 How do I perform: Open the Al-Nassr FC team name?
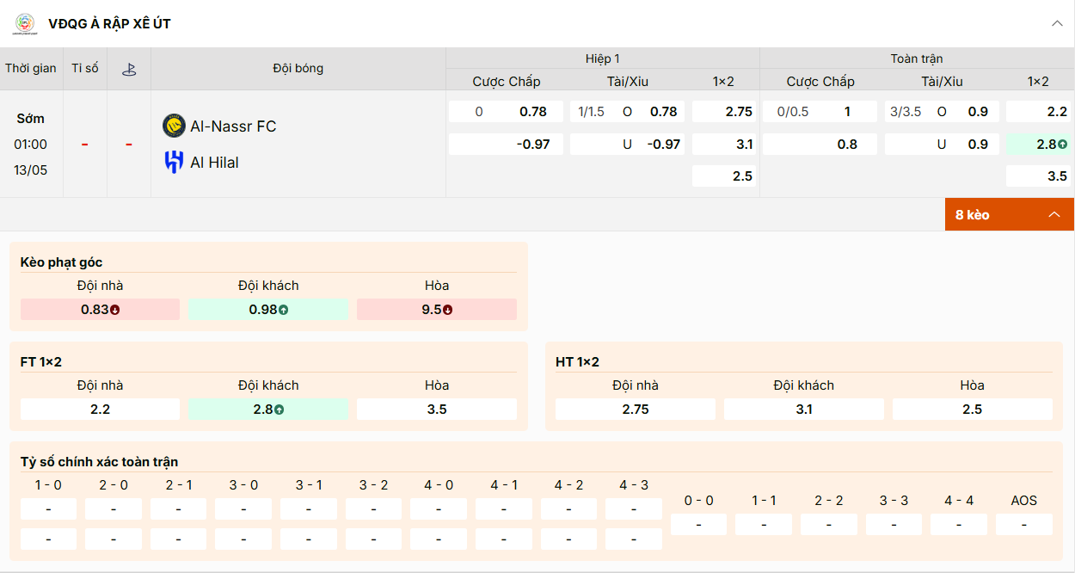[x=233, y=126]
